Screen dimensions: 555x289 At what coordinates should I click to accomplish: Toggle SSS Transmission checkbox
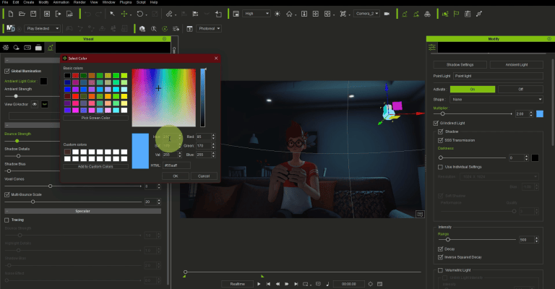(x=441, y=140)
